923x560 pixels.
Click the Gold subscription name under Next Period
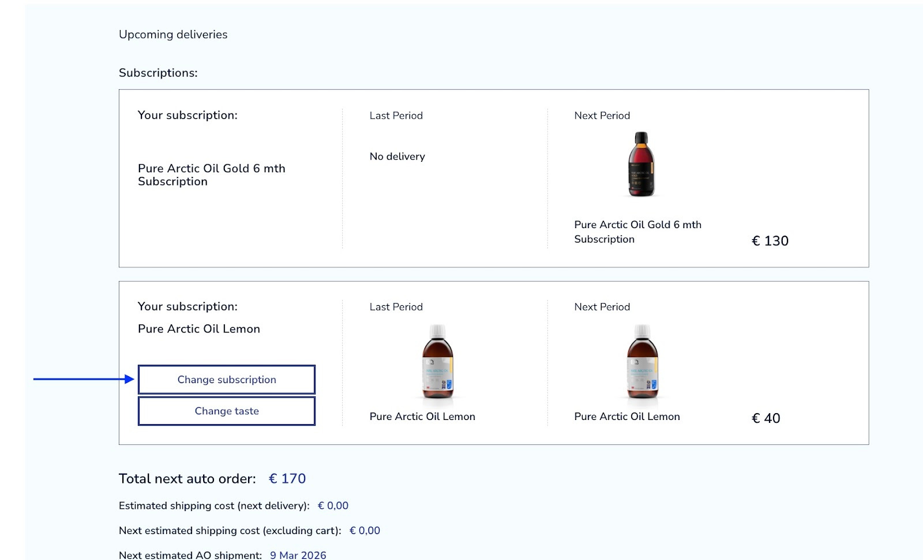click(x=638, y=232)
